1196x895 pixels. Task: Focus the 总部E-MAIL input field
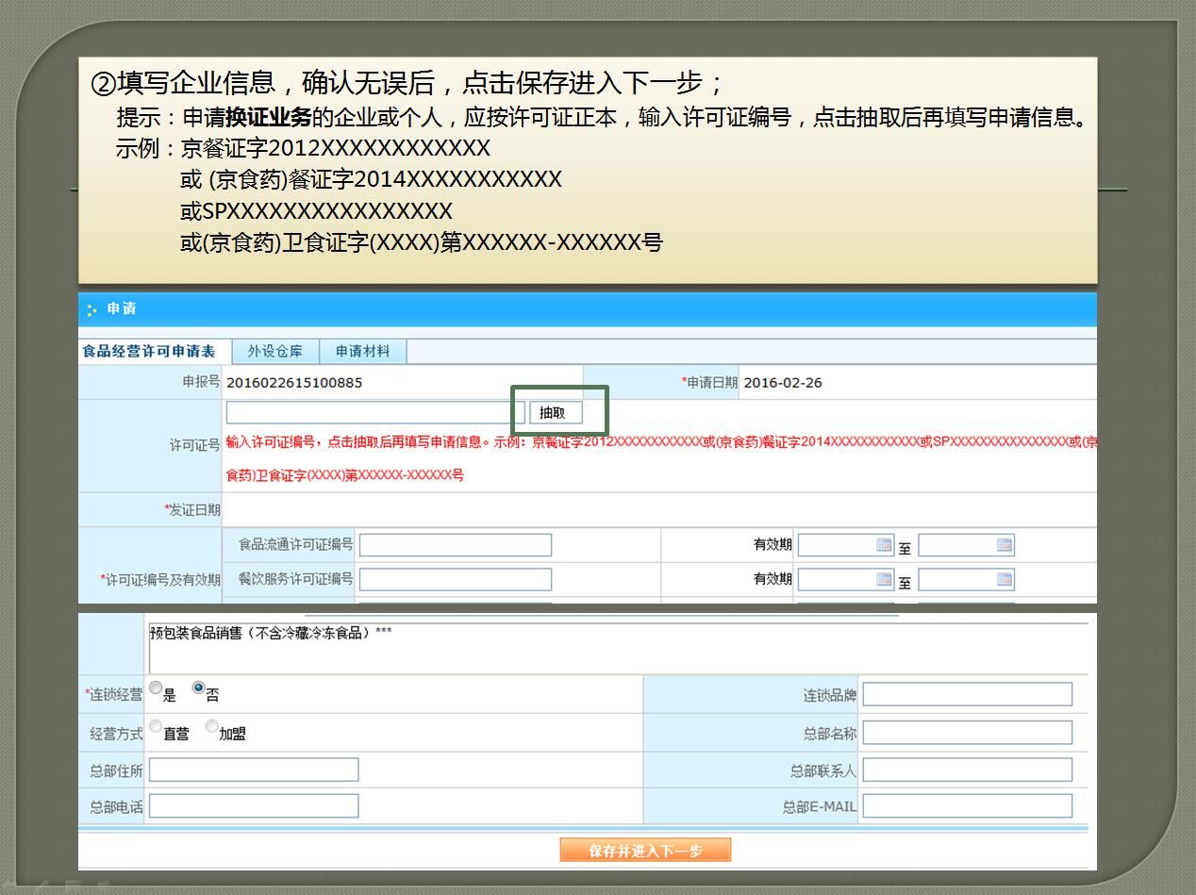[x=968, y=806]
